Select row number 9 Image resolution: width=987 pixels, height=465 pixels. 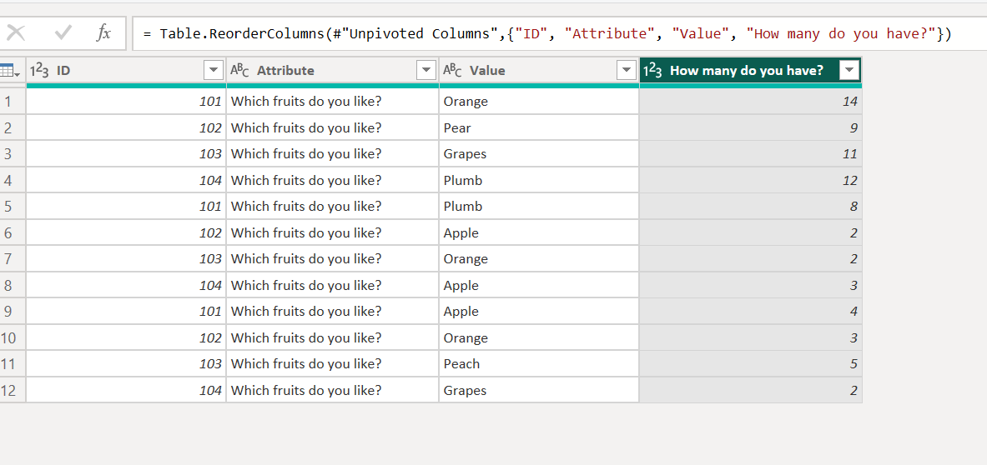coord(13,312)
